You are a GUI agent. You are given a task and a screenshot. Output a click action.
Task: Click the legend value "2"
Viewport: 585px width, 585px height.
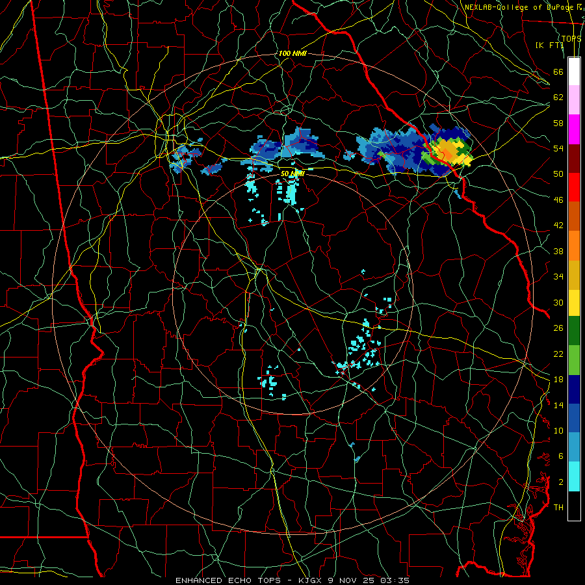tap(560, 482)
